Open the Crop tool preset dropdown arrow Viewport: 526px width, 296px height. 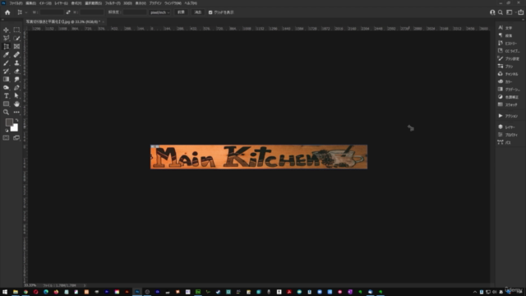point(25,12)
